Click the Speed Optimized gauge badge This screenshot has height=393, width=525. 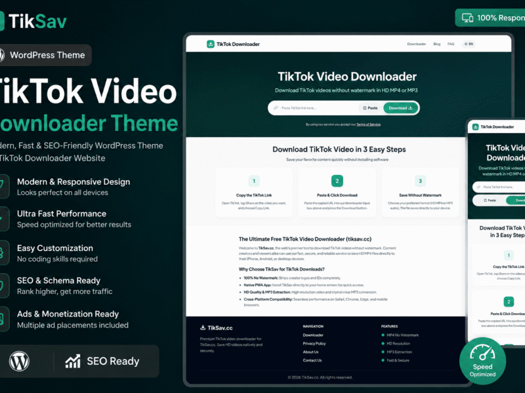tap(482, 361)
